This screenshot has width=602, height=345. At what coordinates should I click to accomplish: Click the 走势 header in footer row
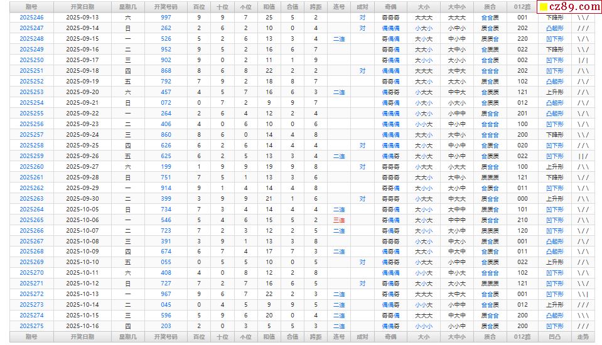(x=583, y=337)
